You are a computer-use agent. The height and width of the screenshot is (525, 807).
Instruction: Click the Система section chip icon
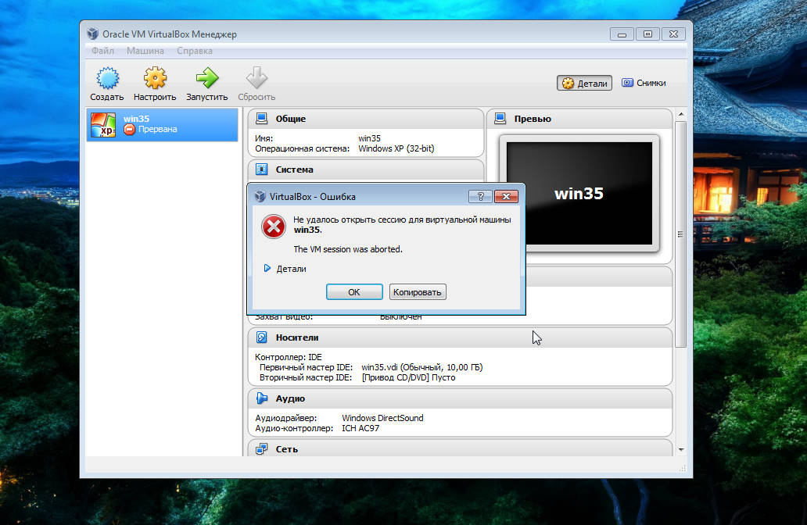click(261, 170)
